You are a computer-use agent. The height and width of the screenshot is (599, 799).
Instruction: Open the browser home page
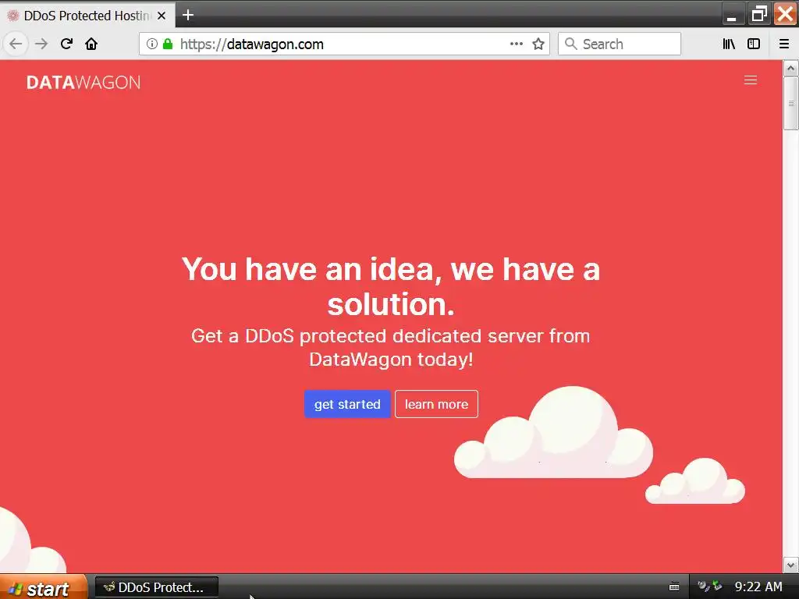click(x=91, y=44)
